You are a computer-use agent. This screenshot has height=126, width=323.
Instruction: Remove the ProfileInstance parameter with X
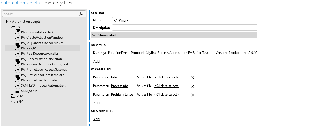193,95
